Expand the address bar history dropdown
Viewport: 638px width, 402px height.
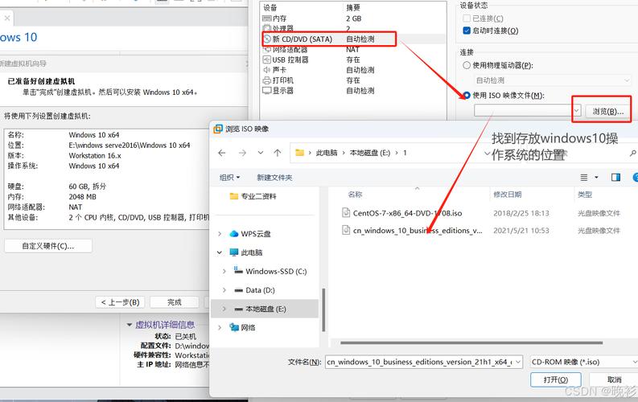(487, 154)
